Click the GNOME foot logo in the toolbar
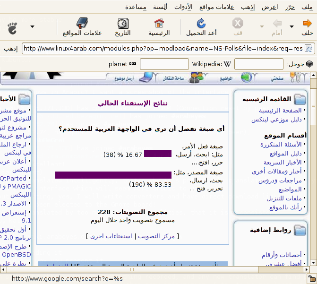This screenshot has width=317, height=284. pos(12,27)
